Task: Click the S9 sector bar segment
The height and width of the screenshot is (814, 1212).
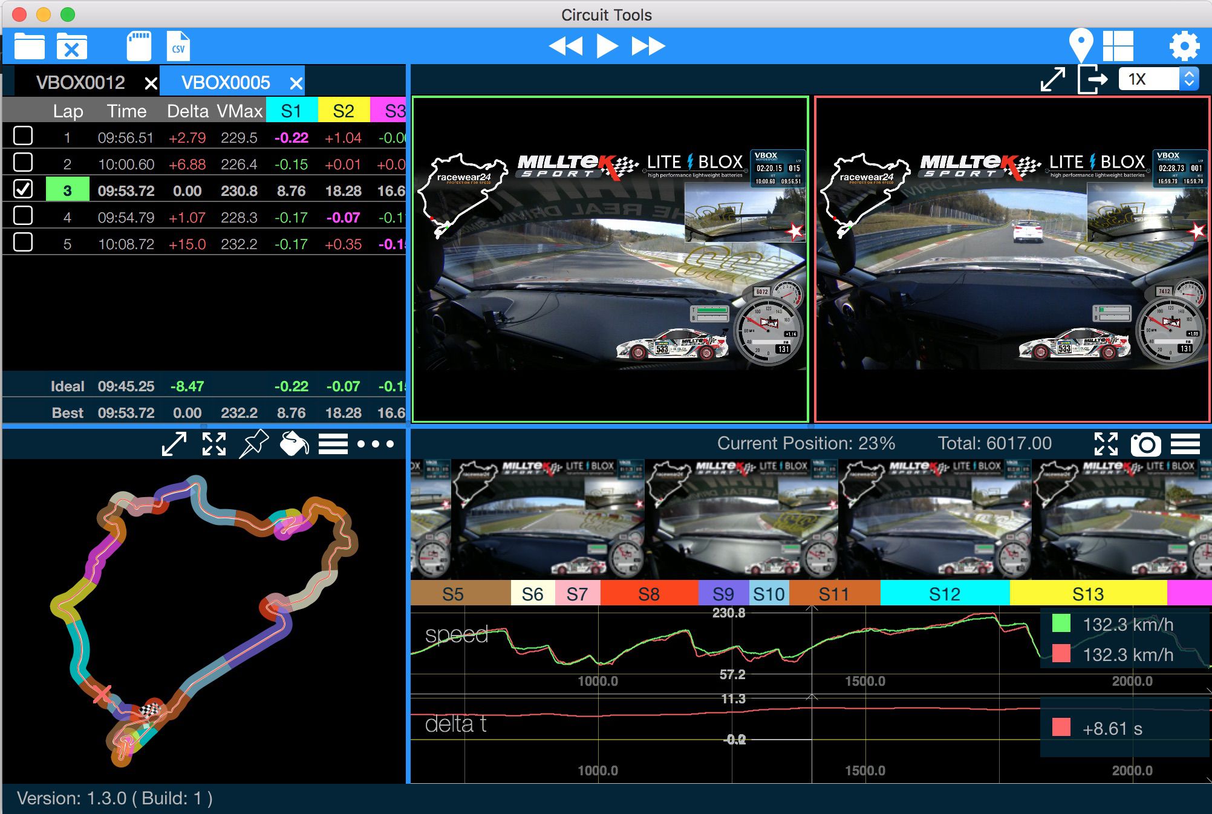Action: click(x=723, y=594)
